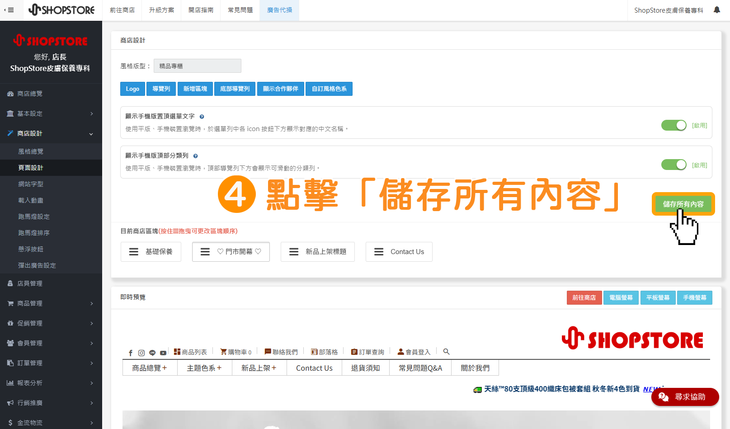
Task: Click YouTube icon in preview header
Action: point(163,353)
